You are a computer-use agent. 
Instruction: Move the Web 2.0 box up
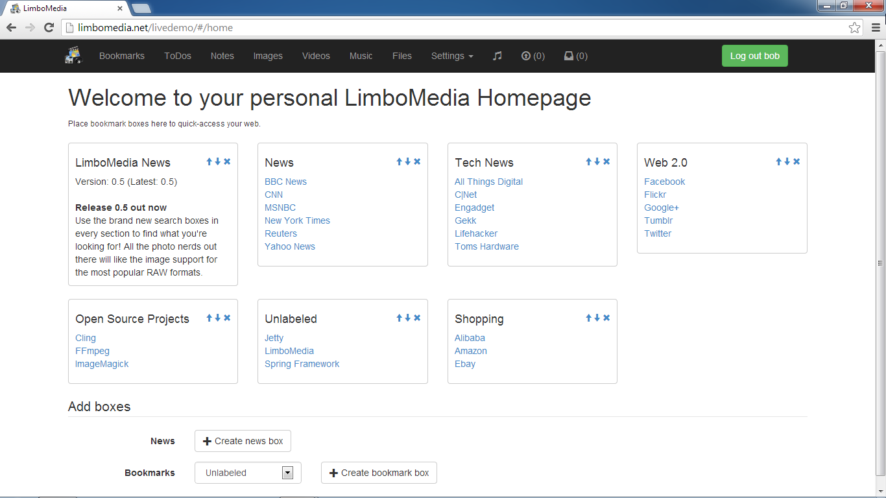(x=779, y=161)
